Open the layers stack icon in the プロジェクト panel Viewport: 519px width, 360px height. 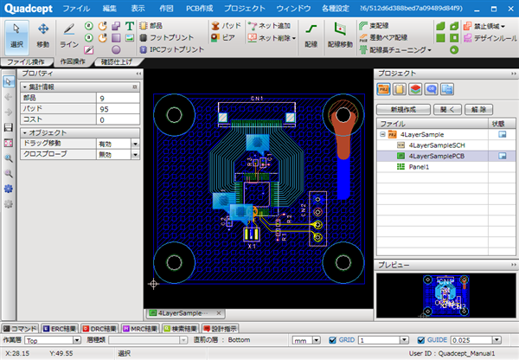[415, 89]
